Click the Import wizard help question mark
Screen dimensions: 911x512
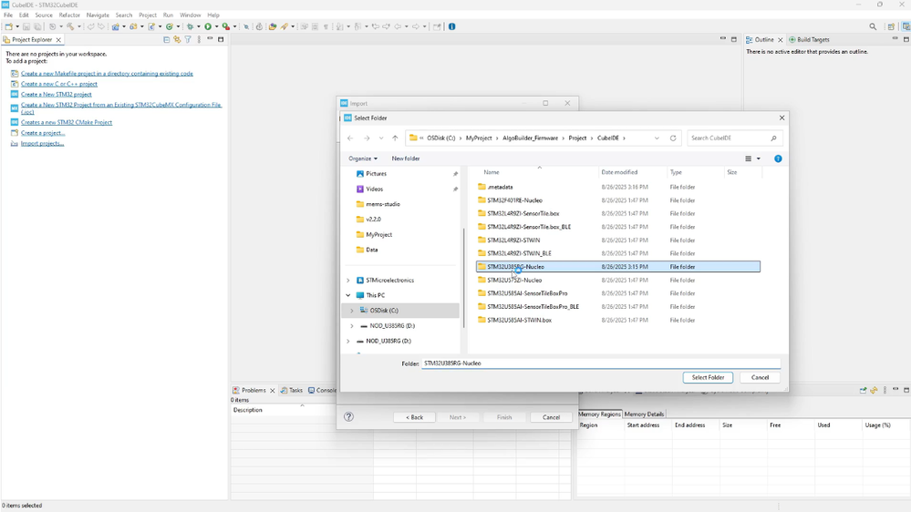point(348,417)
